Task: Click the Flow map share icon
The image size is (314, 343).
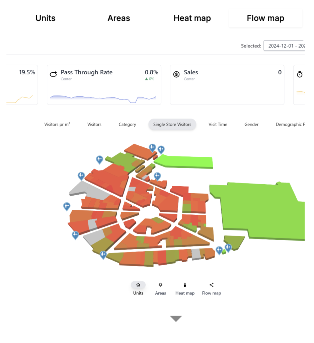Action: [212, 285]
